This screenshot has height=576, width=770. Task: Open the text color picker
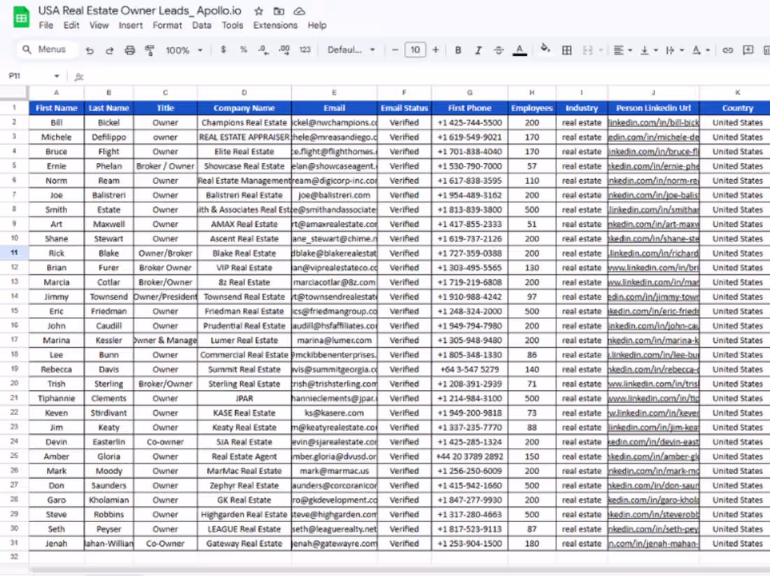point(519,50)
